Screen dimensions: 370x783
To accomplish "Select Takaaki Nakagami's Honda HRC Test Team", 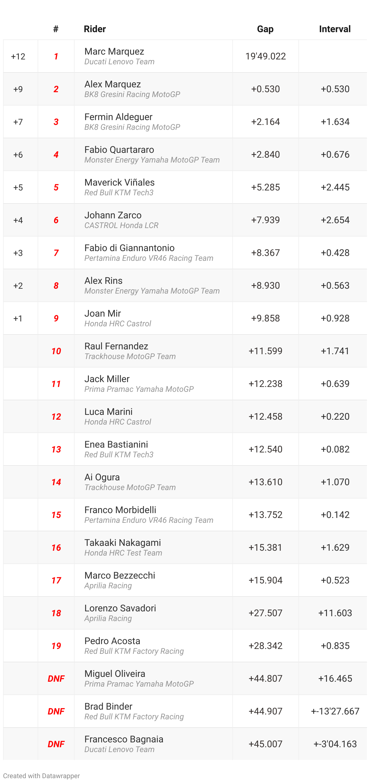I will (x=123, y=553).
